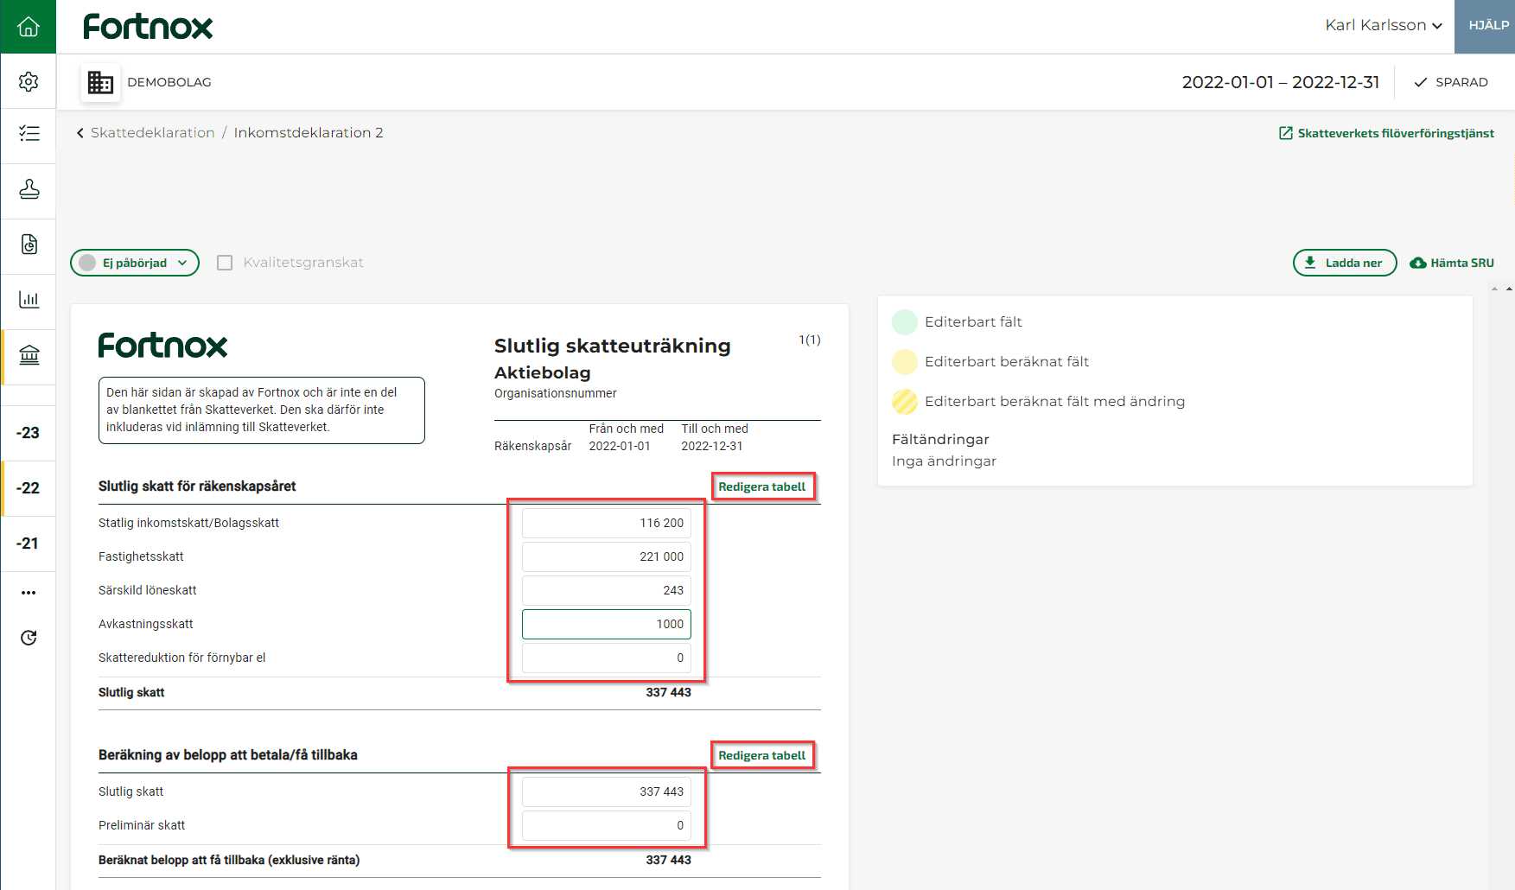Click the Fortnox logo in the header
This screenshot has height=890, width=1515.
click(148, 27)
